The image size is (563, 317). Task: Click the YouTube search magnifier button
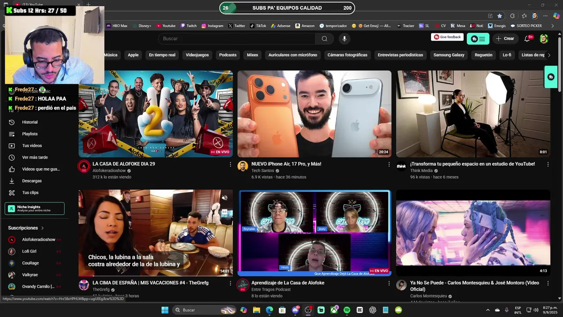coord(324,39)
